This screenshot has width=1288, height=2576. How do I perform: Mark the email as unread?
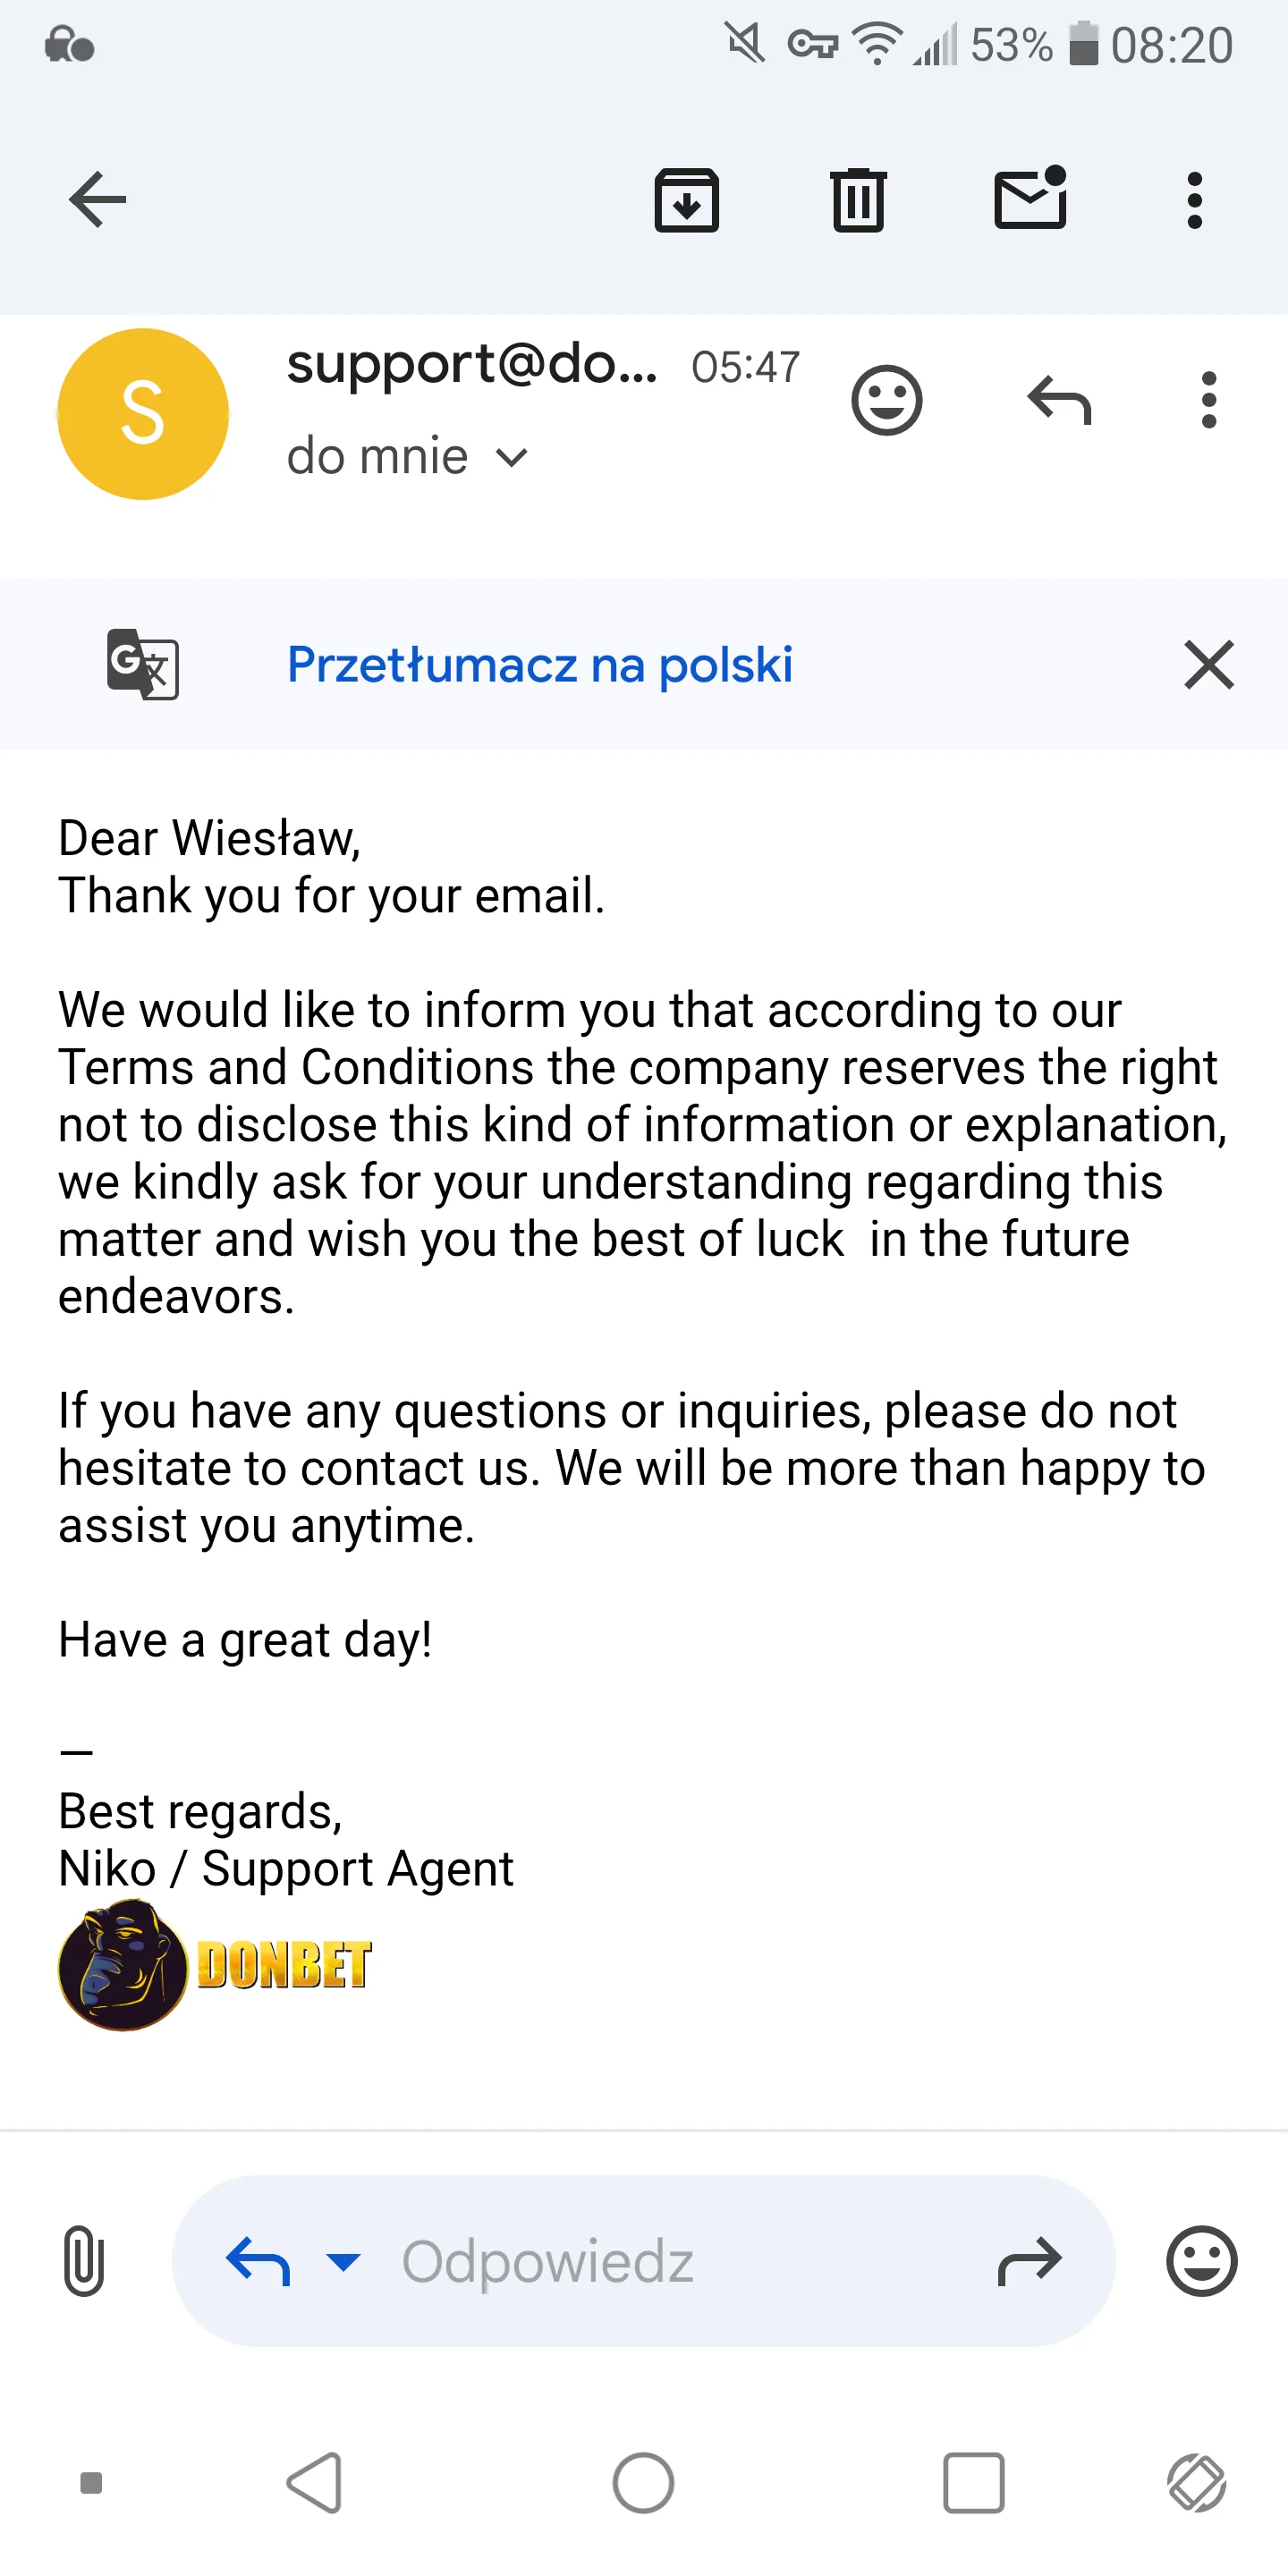pos(1030,197)
